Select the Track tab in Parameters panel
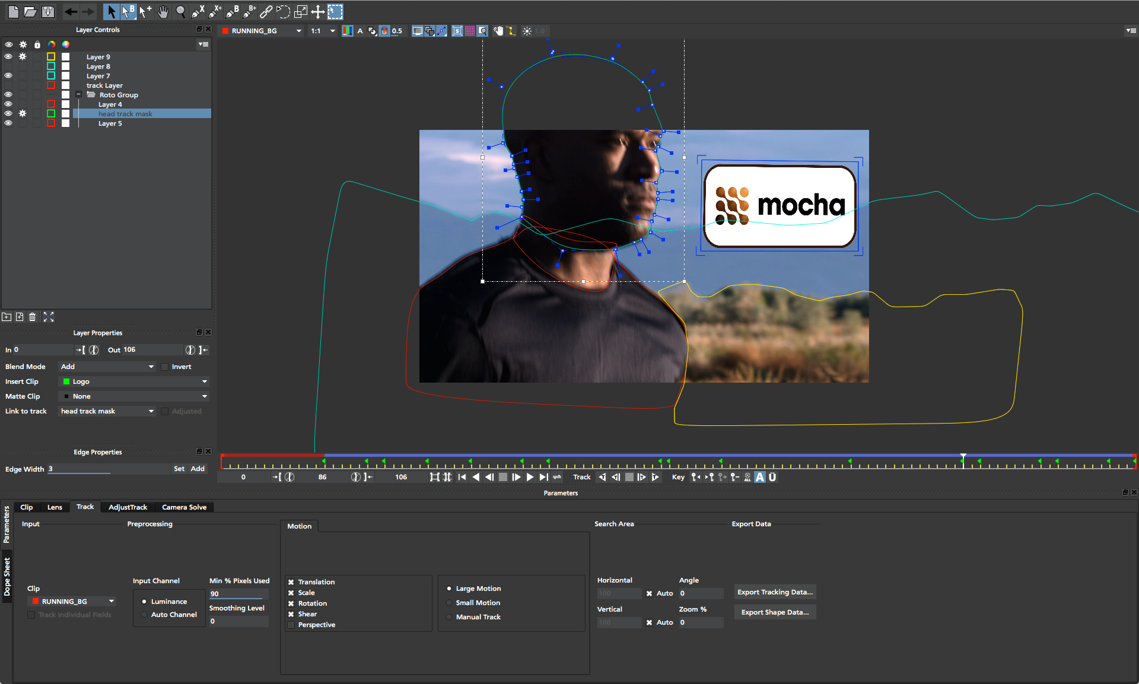The height and width of the screenshot is (684, 1139). 85,507
